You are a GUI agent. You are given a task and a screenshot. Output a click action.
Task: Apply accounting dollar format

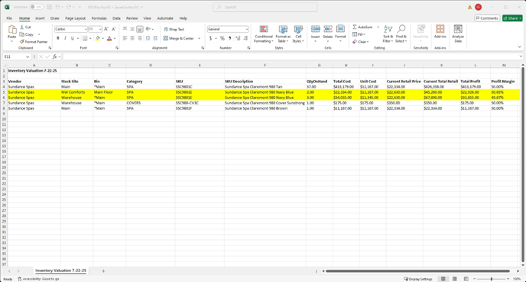pyautogui.click(x=211, y=38)
